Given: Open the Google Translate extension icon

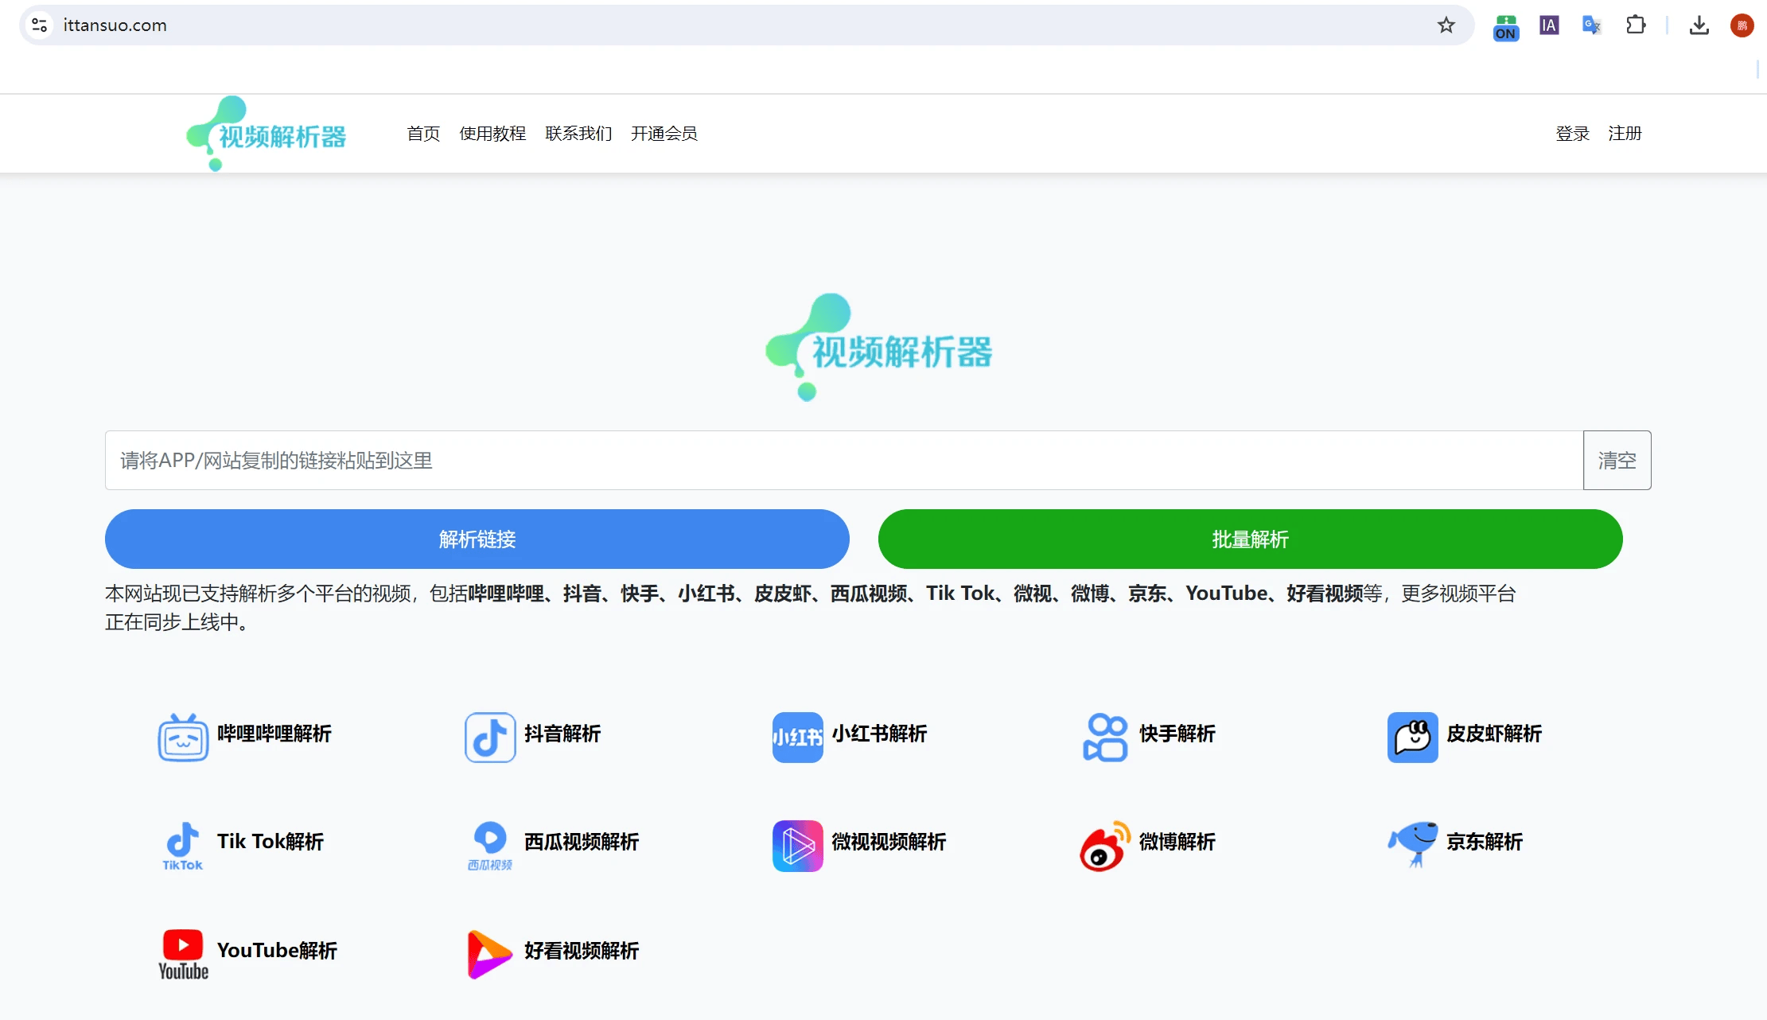Looking at the screenshot, I should click(1591, 25).
